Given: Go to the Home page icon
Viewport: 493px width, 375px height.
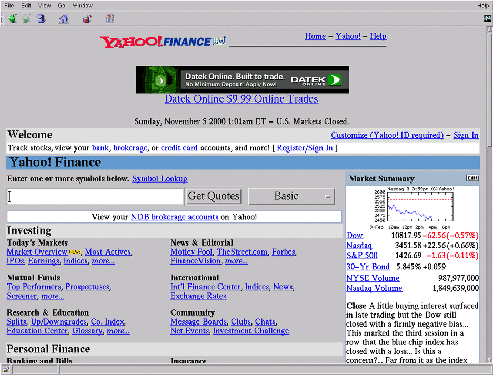Looking at the screenshot, I should pos(64,19).
